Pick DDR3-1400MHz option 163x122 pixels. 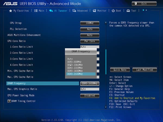tap(75, 71)
